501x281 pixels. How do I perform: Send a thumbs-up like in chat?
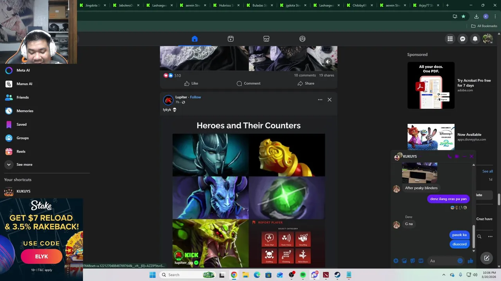coord(470,261)
